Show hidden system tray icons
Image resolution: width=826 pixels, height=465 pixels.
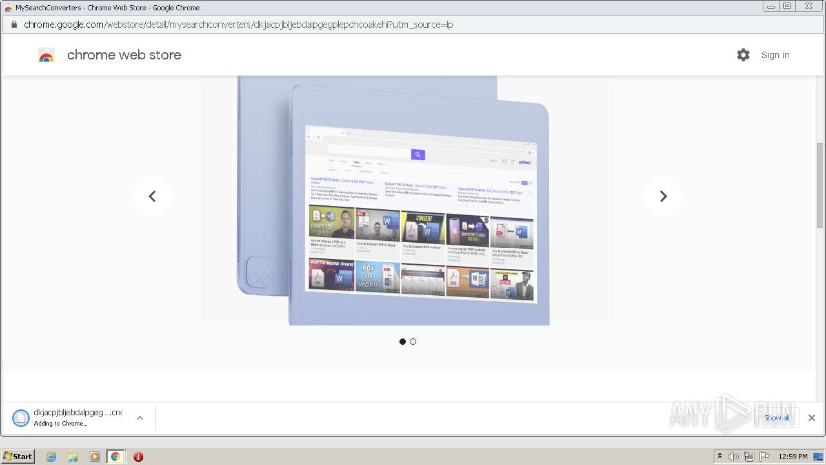(x=720, y=456)
